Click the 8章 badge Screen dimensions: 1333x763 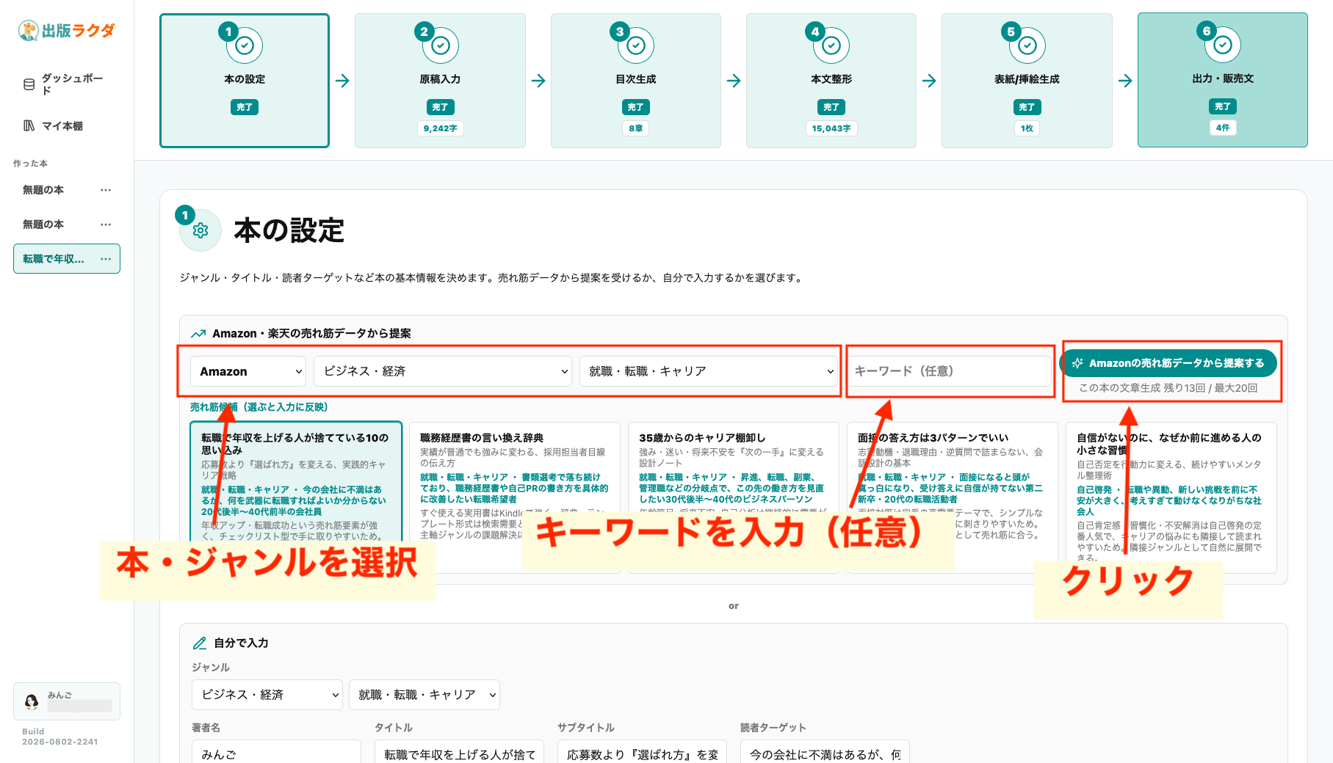pos(636,128)
